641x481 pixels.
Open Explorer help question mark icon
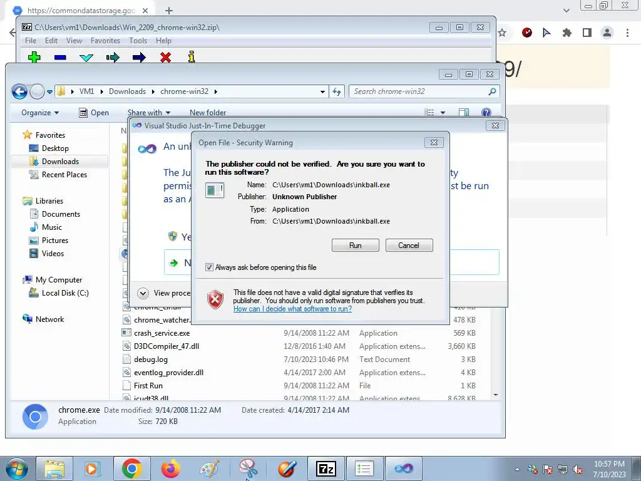[486, 113]
